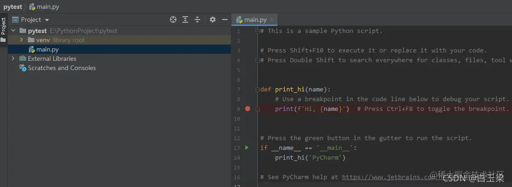Viewport: 512px width, 187px height.
Task: Click line number 14 in the gutter
Action: (x=237, y=157)
